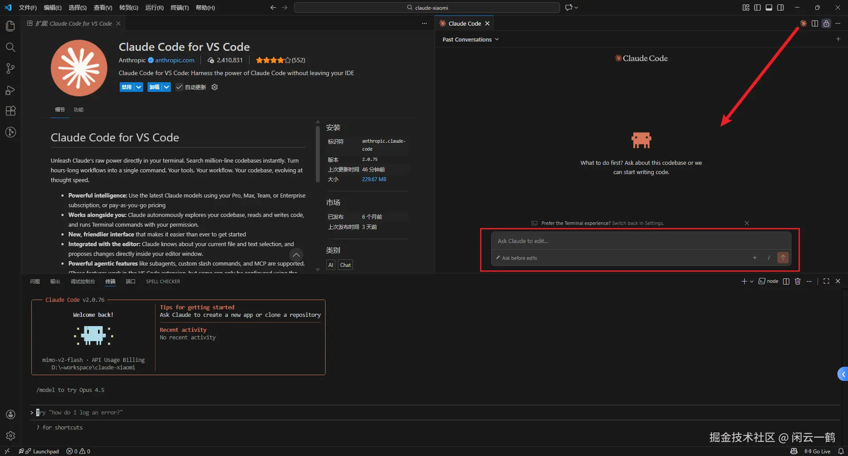Expand the chat dropdown arrow in the title bar
The height and width of the screenshot is (456, 848).
coord(576,8)
